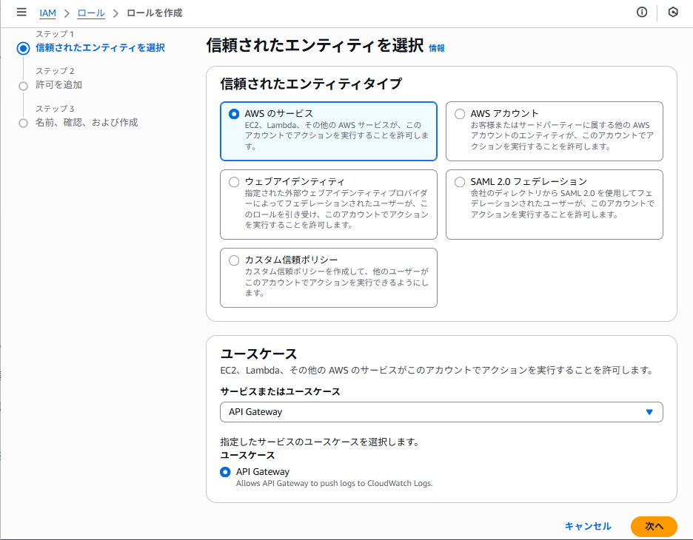
Task: Click the ユースケース section heading
Action: point(258,354)
